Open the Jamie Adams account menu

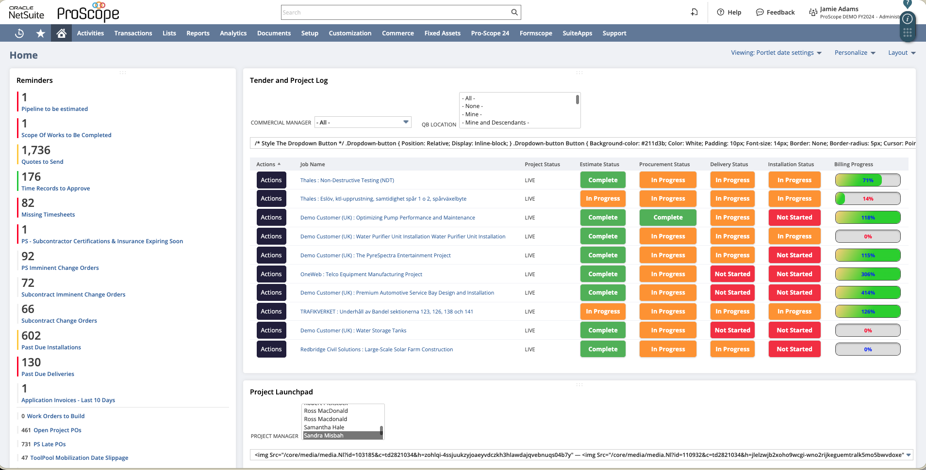[859, 13]
